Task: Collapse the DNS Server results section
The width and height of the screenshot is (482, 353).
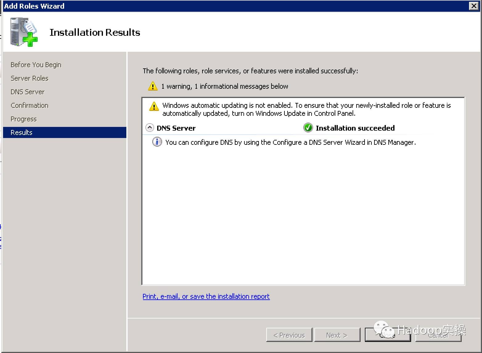Action: pos(149,127)
